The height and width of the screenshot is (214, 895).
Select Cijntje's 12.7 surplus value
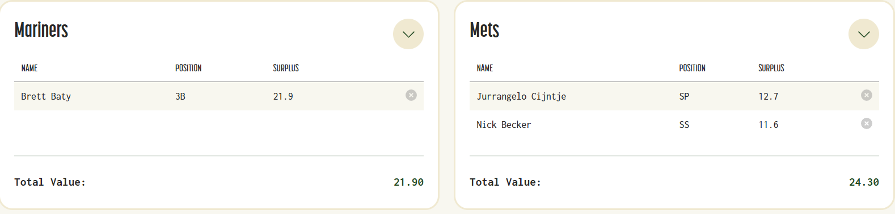point(769,96)
